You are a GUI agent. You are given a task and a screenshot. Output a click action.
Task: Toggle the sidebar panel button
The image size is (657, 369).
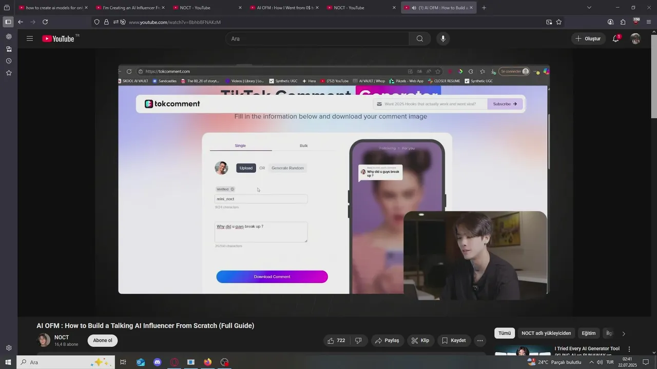(x=8, y=22)
